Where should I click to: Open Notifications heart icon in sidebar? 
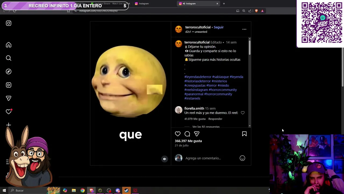point(9,112)
